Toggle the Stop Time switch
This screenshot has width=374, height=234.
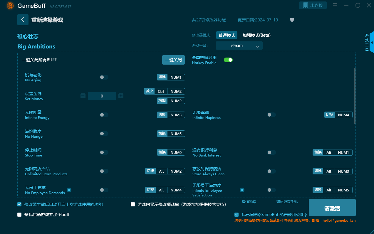pos(104,152)
